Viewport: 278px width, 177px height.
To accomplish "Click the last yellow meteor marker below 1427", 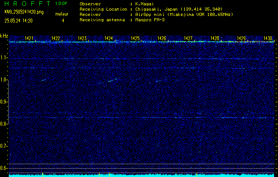I will tap(197, 175).
